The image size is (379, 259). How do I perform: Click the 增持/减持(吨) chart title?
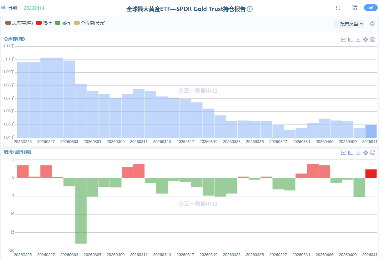17,152
